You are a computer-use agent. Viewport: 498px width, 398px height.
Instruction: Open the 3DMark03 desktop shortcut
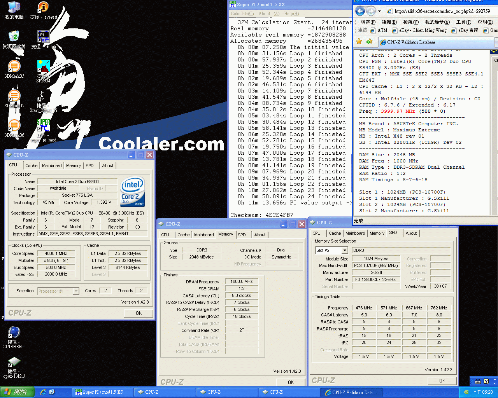pos(14,70)
